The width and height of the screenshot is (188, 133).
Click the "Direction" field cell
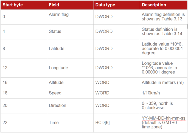(57, 106)
